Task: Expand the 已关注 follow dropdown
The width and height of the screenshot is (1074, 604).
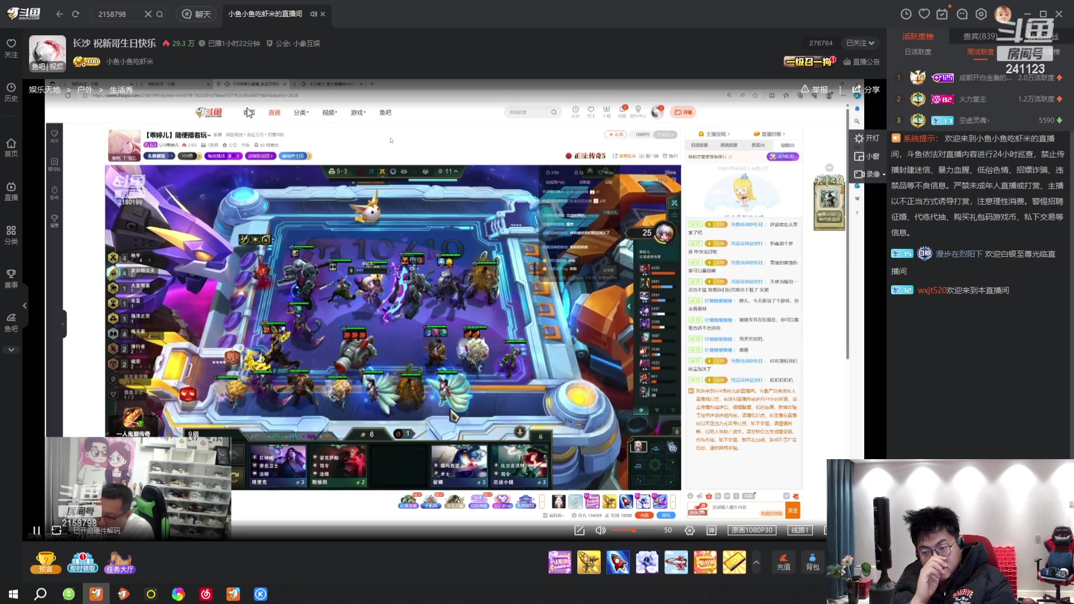Action: [x=860, y=43]
